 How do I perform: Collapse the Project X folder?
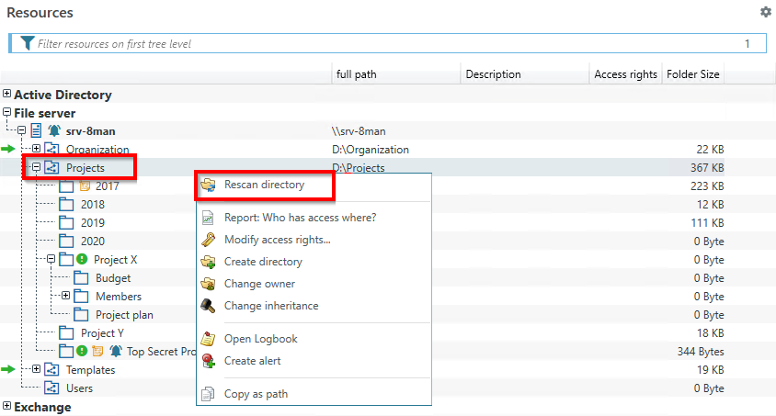(51, 260)
